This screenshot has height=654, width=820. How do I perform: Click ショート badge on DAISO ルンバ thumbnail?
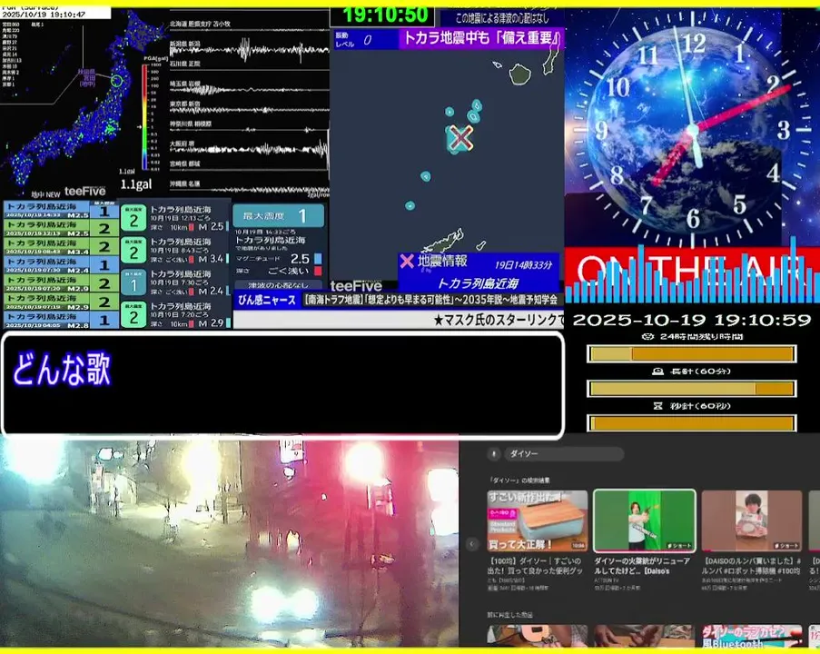click(x=786, y=545)
